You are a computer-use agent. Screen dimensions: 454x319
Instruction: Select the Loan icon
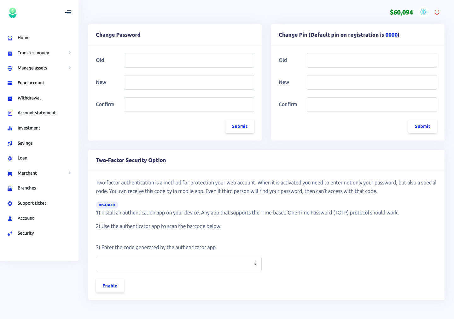tap(10, 158)
